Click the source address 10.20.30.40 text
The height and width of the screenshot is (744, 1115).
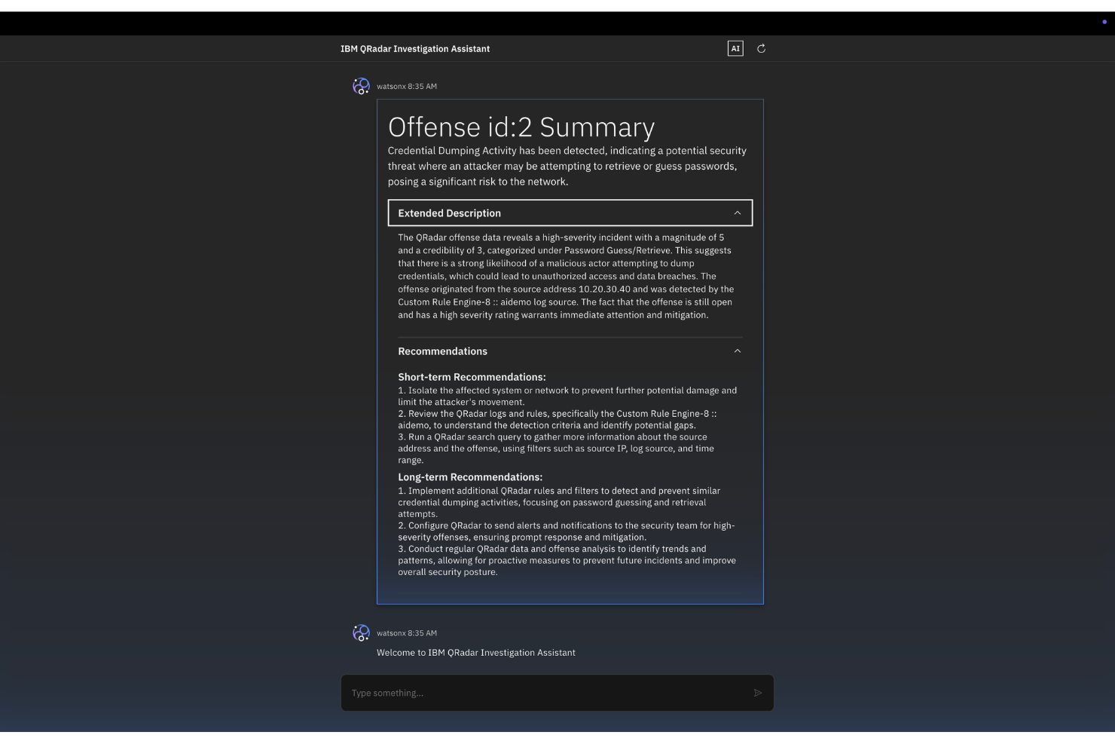pos(604,289)
